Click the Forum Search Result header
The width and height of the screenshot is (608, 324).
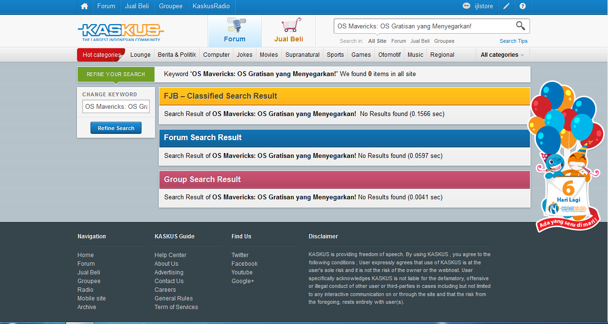345,138
